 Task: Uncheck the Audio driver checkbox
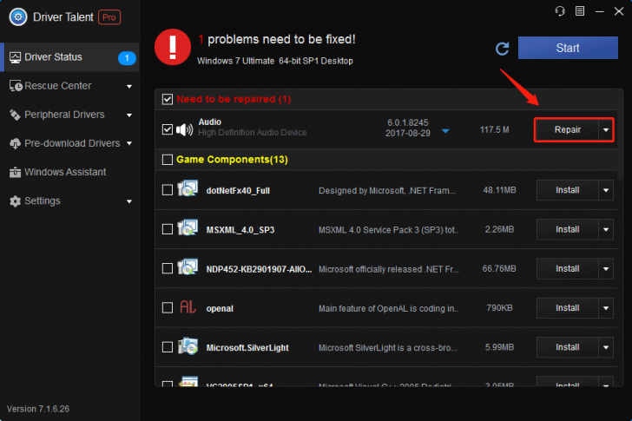168,129
